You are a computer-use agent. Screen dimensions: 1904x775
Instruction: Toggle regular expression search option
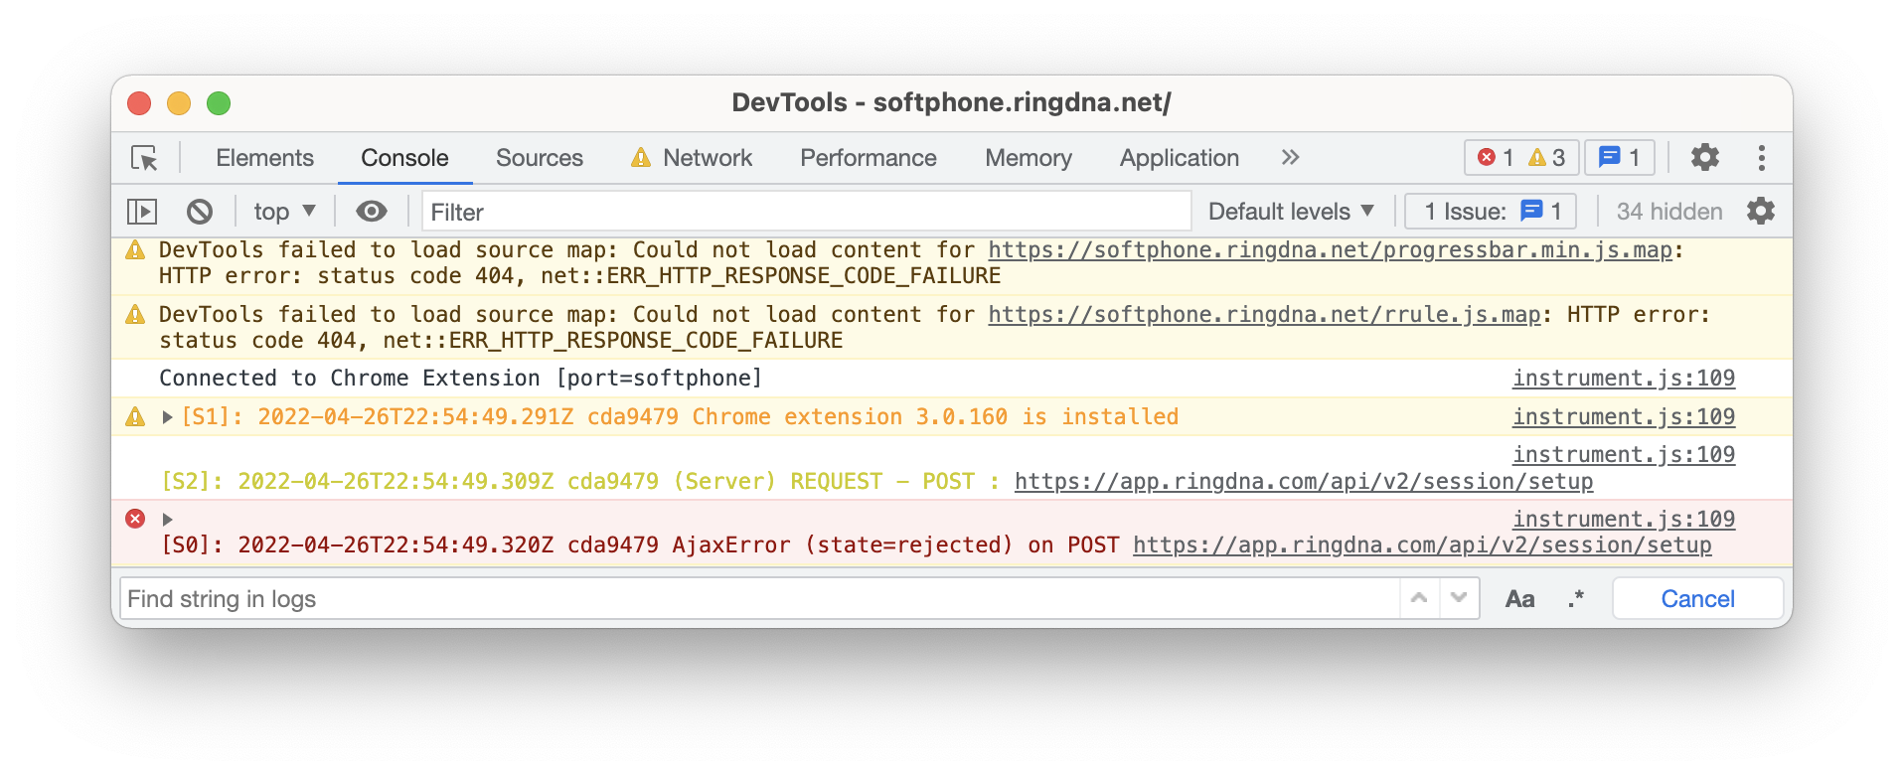[1575, 599]
